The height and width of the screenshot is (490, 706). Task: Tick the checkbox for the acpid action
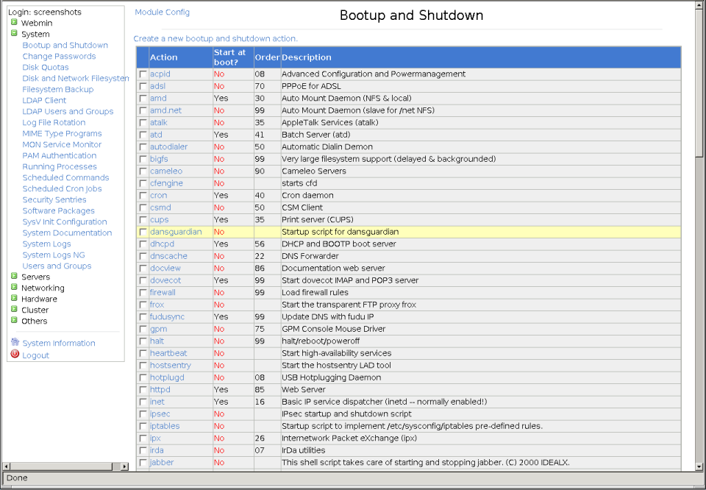click(x=143, y=74)
